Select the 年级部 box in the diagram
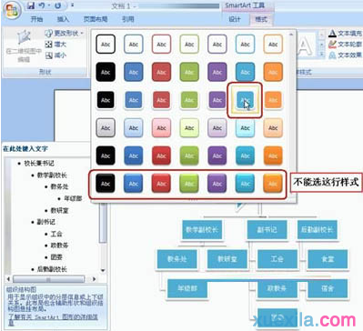This screenshot has width=363, height=331. click(187, 288)
